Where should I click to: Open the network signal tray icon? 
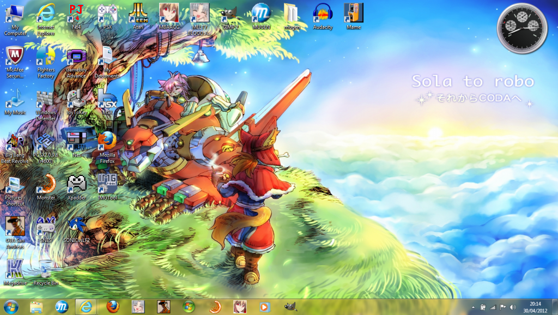(x=493, y=307)
